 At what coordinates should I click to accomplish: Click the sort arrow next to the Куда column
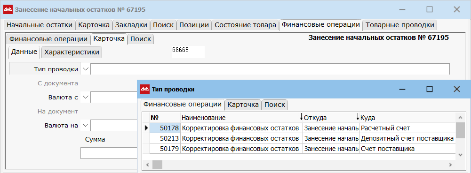(x=358, y=117)
